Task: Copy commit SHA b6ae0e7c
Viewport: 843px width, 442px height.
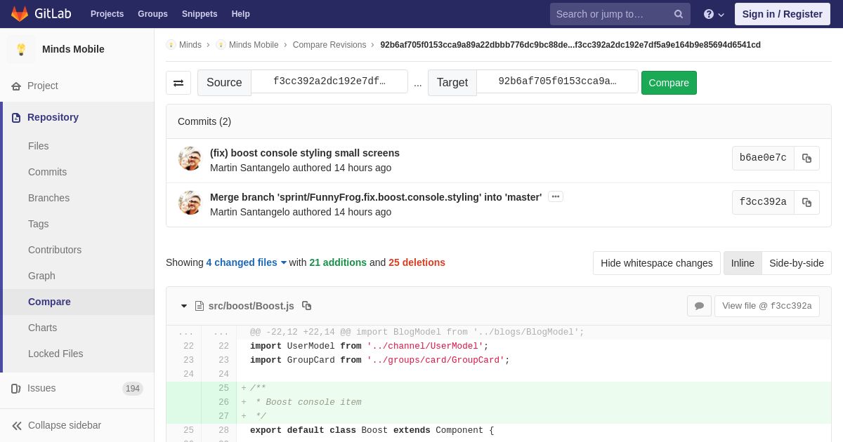Action: click(x=806, y=158)
